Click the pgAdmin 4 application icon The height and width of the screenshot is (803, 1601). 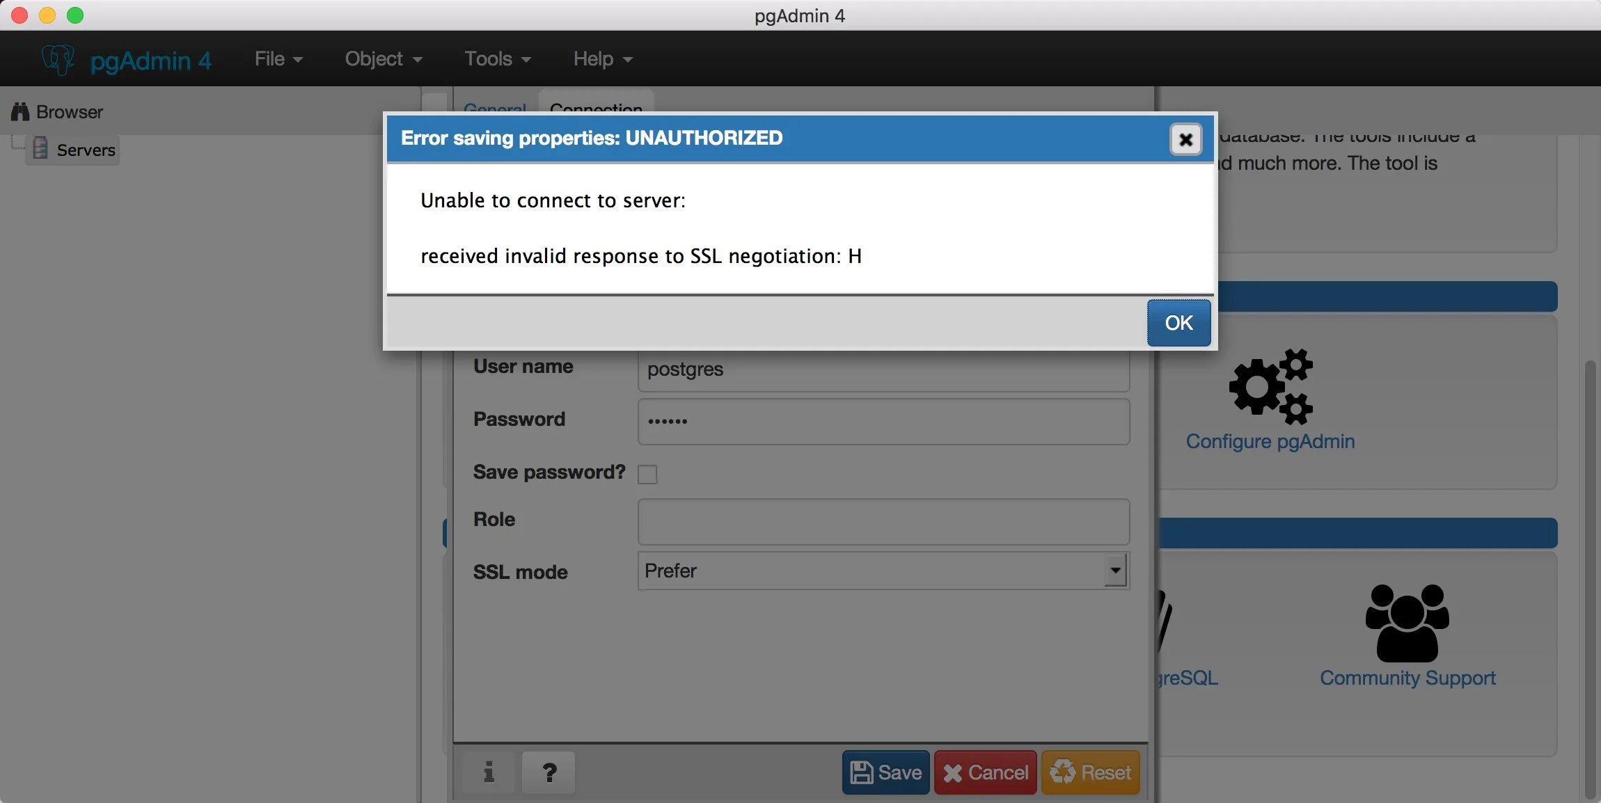(x=57, y=58)
